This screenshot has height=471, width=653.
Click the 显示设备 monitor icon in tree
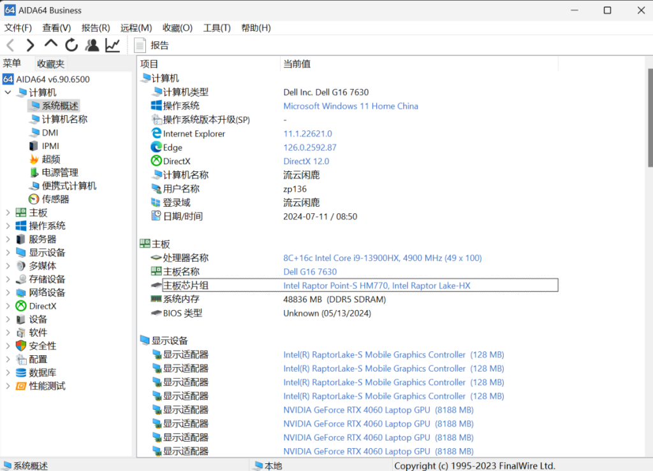(x=21, y=252)
